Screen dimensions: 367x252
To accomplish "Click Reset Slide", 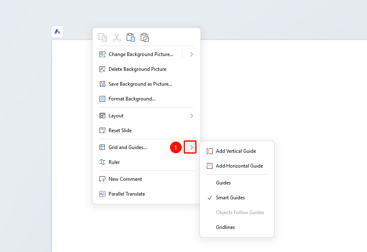I will (147, 131).
